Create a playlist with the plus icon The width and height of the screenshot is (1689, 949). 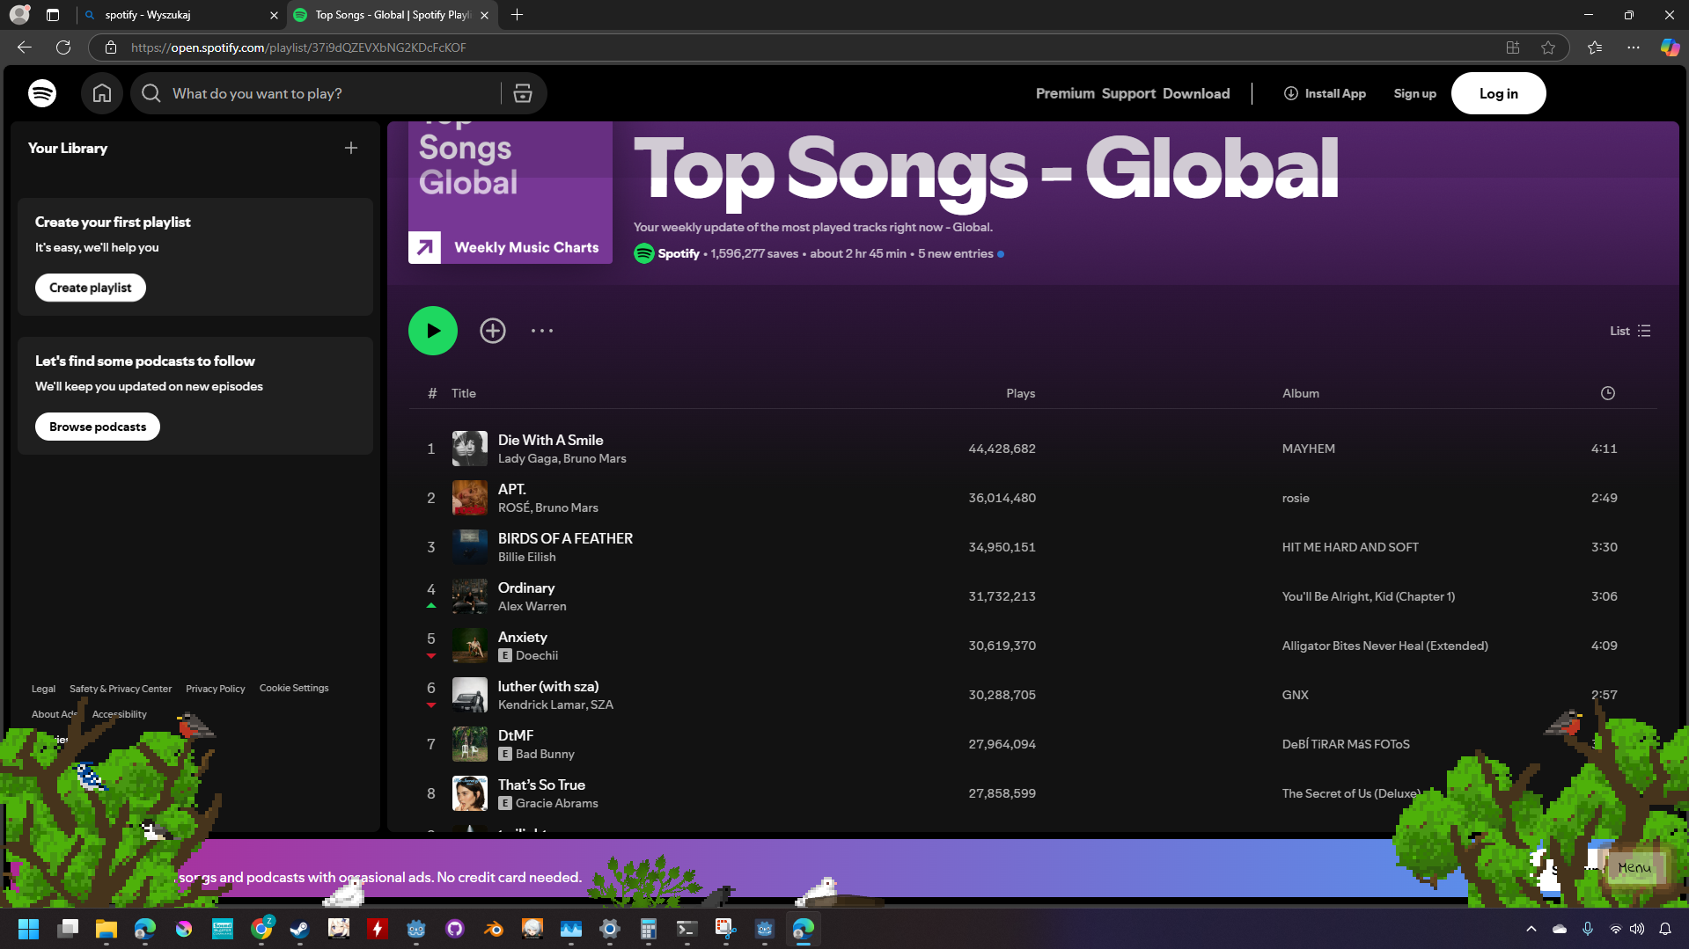pos(351,148)
